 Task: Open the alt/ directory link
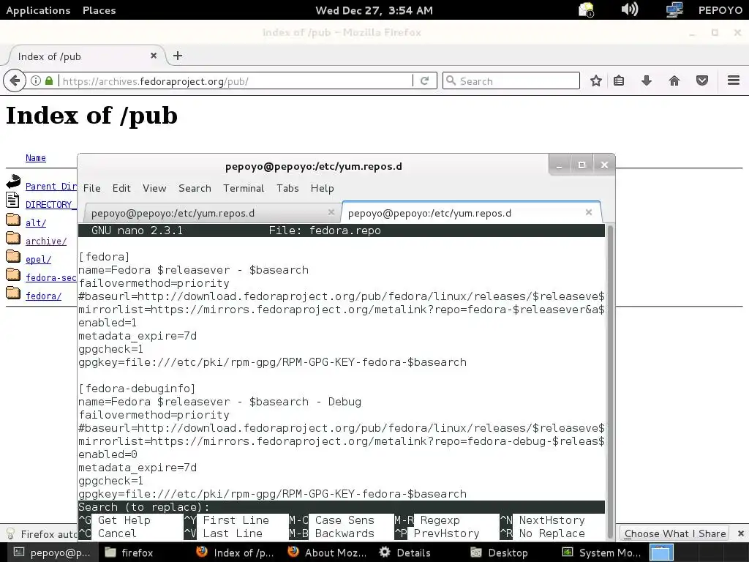pos(36,222)
